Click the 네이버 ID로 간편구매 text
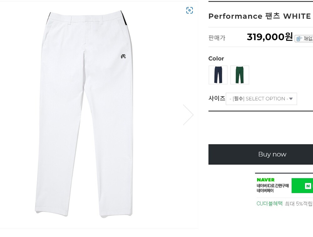 click(x=273, y=186)
